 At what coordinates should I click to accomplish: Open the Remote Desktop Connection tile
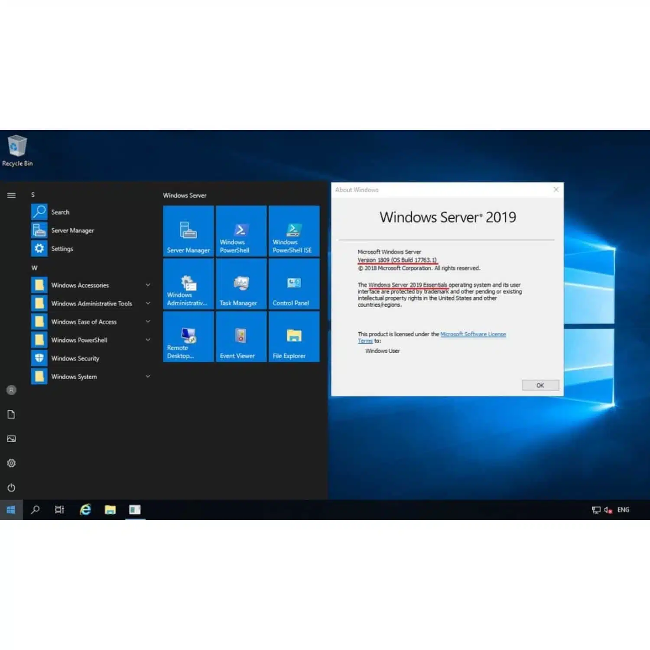188,337
